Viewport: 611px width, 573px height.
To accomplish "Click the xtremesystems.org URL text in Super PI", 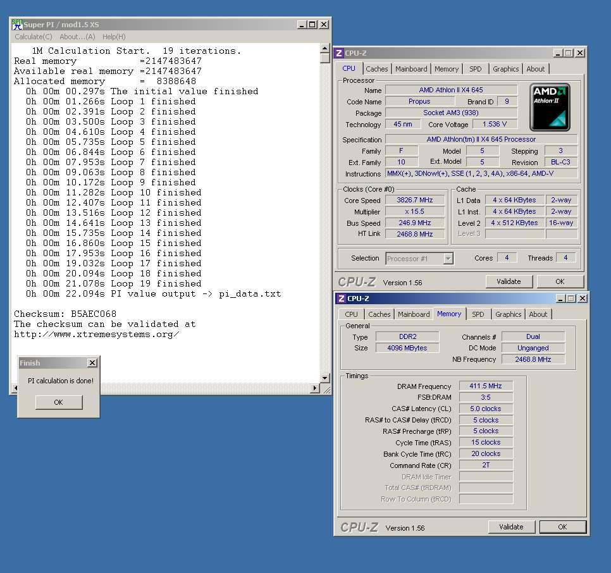I will pyautogui.click(x=97, y=334).
